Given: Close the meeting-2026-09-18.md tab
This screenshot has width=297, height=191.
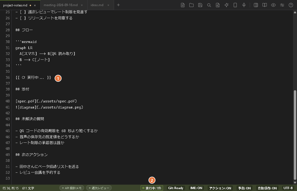Looking at the screenshot, I should 82,5.
